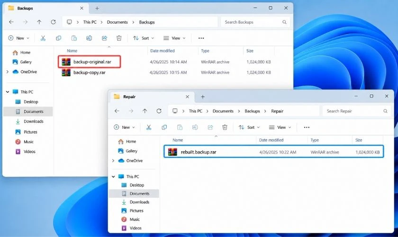Viewport: 398px width, 237px height.
Task: Sort by Date modified in Repair window
Action: (271, 140)
